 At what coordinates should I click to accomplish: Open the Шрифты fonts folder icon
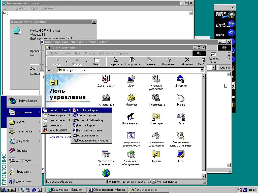[156, 156]
